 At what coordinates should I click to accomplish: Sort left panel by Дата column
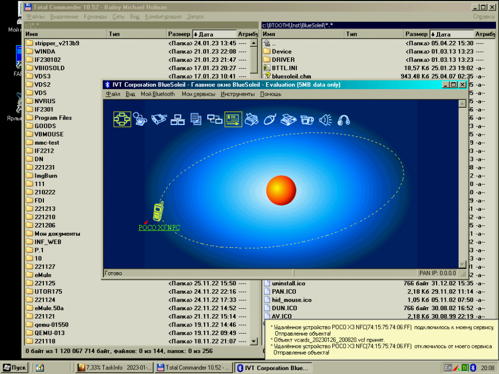214,34
